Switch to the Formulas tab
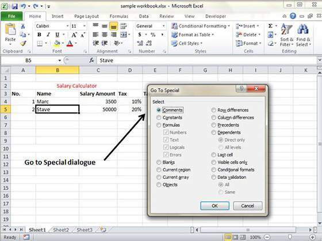This screenshot has height=241, width=322. click(119, 16)
